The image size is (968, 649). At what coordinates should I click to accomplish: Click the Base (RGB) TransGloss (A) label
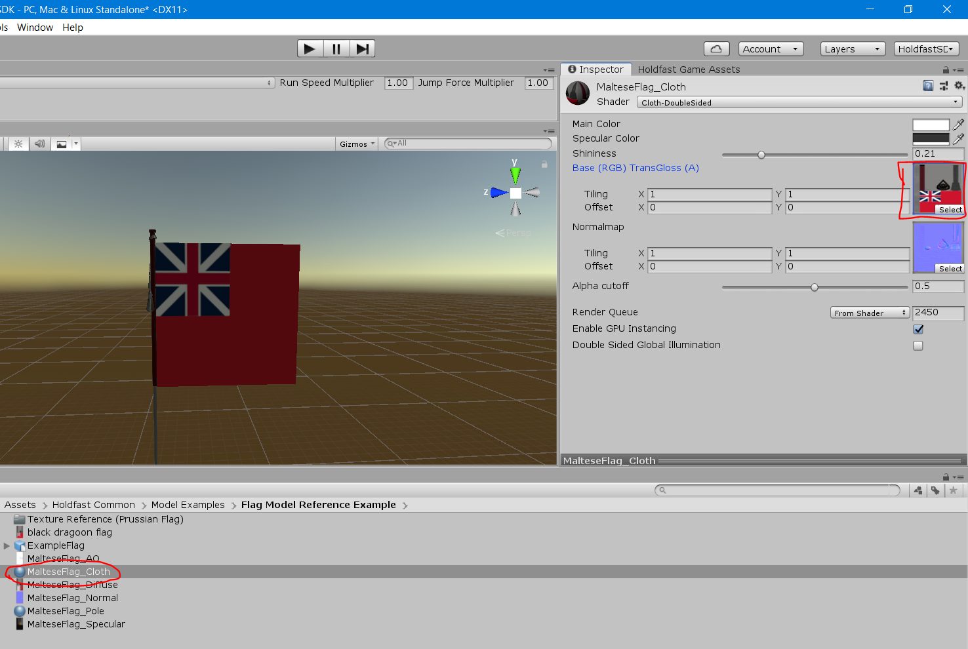(x=635, y=168)
